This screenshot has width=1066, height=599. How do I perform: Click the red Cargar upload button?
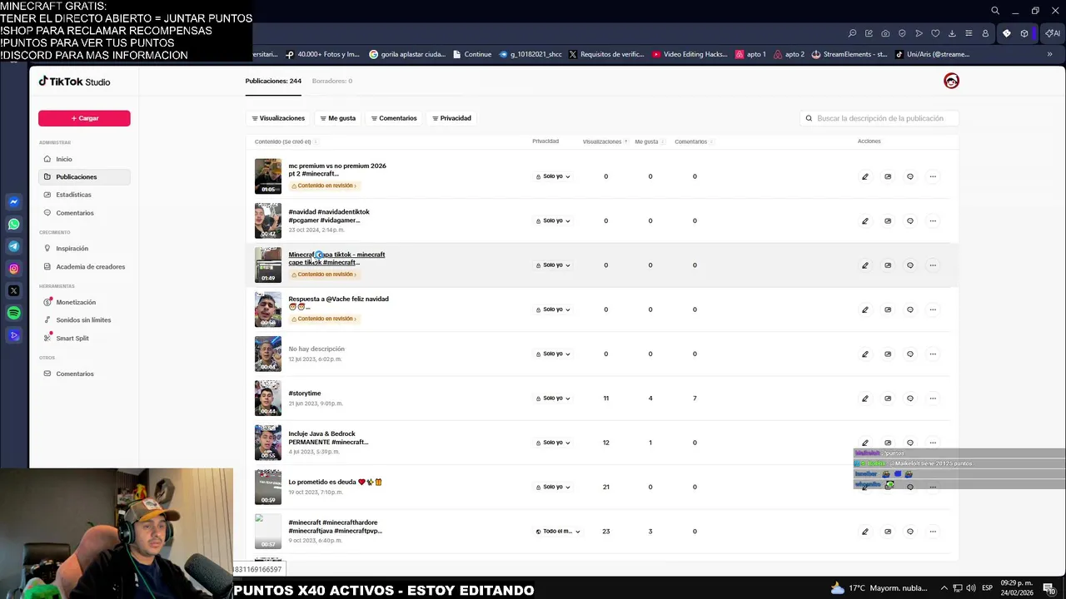(x=84, y=118)
